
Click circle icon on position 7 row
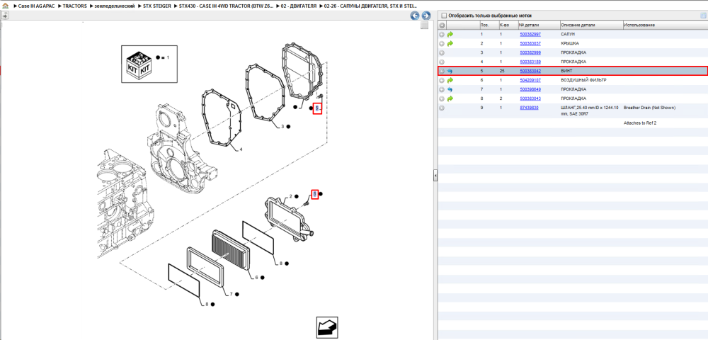(442, 89)
